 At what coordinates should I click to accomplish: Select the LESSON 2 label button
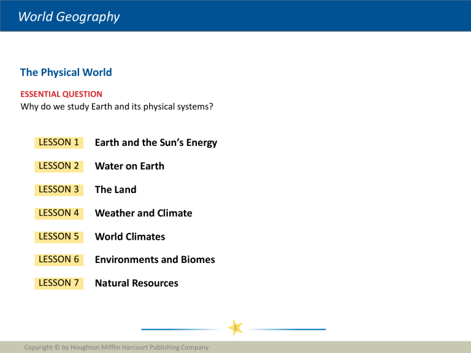[x=59, y=166]
